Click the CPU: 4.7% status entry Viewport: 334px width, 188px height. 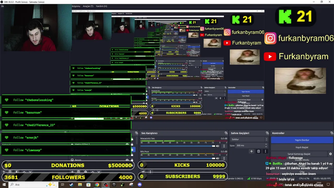tap(305, 179)
